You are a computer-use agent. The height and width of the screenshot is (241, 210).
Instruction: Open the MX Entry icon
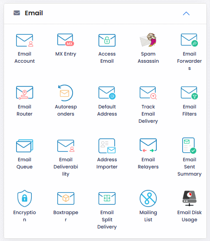point(66,40)
